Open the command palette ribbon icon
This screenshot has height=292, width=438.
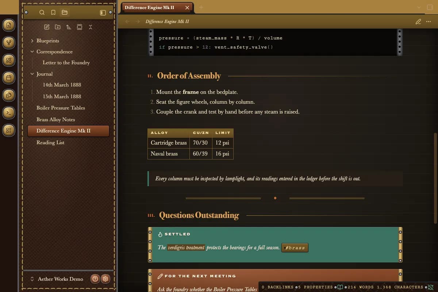[9, 113]
